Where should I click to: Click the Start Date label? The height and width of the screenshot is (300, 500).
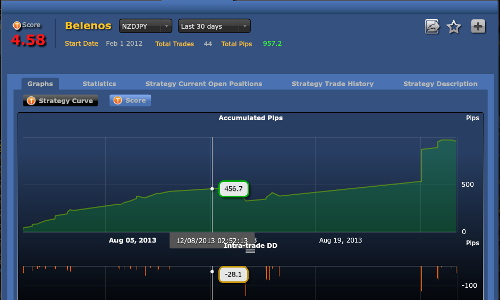click(81, 44)
